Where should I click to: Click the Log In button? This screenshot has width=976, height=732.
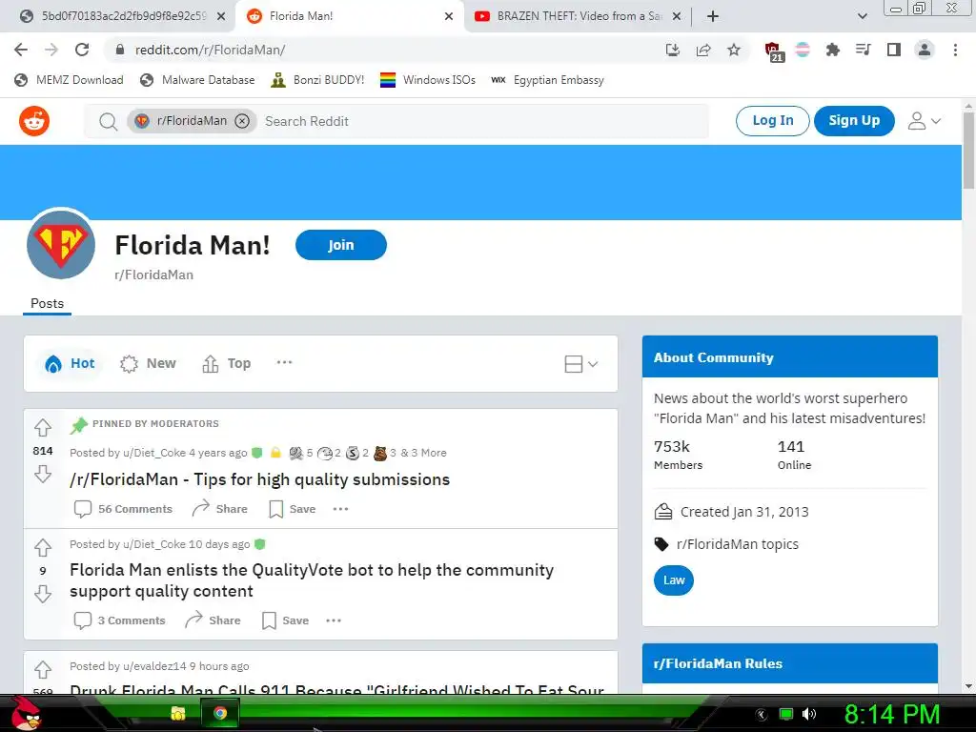(x=772, y=121)
